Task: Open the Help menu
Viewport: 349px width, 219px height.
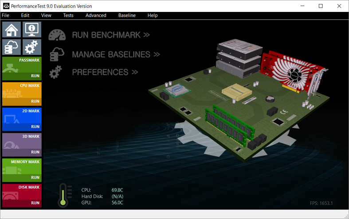Action: tap(153, 15)
